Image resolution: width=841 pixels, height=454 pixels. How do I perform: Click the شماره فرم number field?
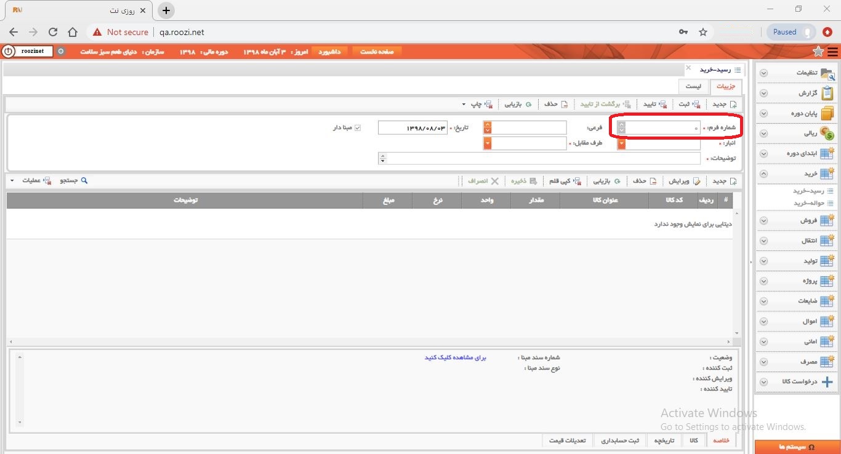[663, 127]
